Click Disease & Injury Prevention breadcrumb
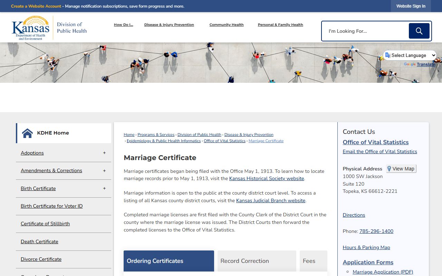This screenshot has width=442, height=276. [x=249, y=135]
